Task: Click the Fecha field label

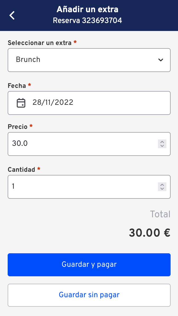Action: point(17,86)
